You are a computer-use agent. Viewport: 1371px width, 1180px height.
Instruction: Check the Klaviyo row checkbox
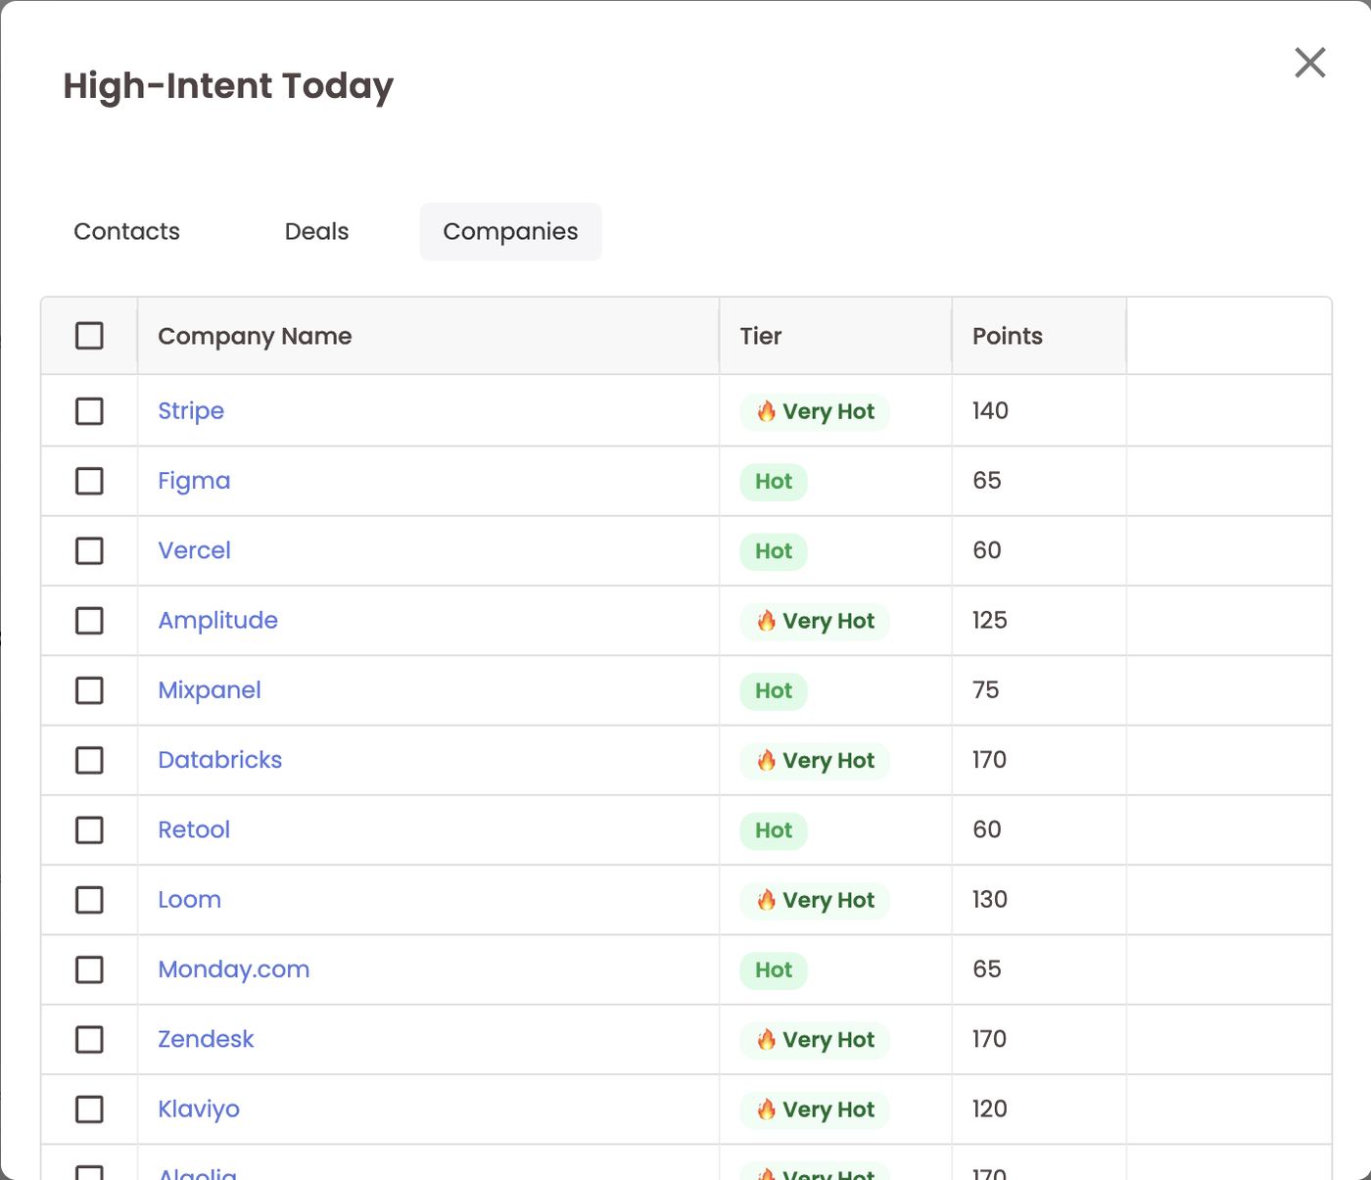click(x=89, y=1109)
